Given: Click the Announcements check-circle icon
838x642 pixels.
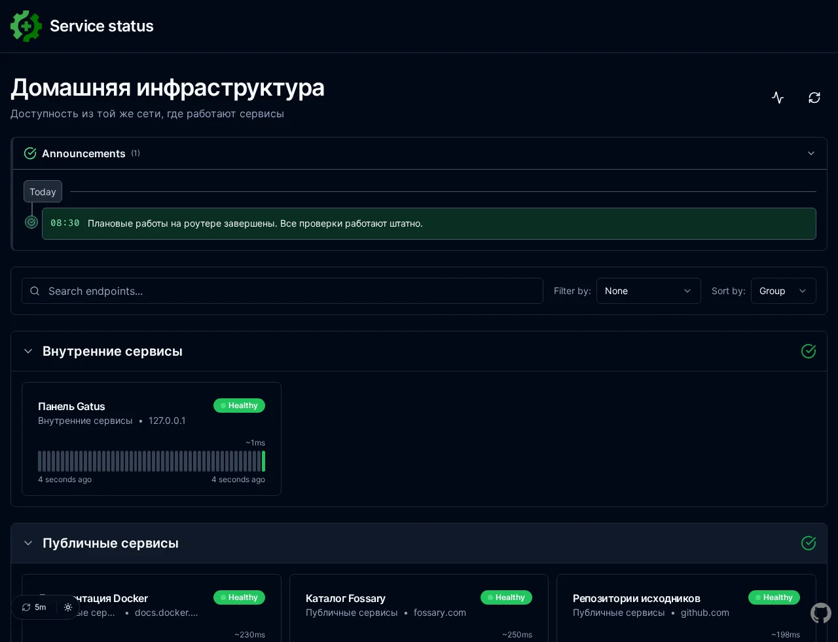Looking at the screenshot, I should pos(30,153).
